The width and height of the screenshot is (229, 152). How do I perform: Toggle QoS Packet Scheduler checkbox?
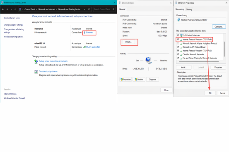[178, 35]
